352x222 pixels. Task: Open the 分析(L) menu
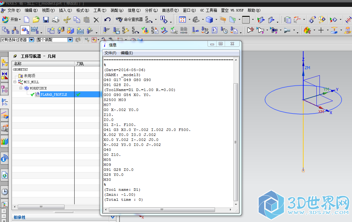(151, 10)
